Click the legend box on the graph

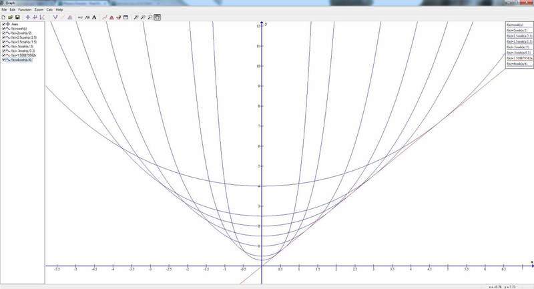coord(519,44)
